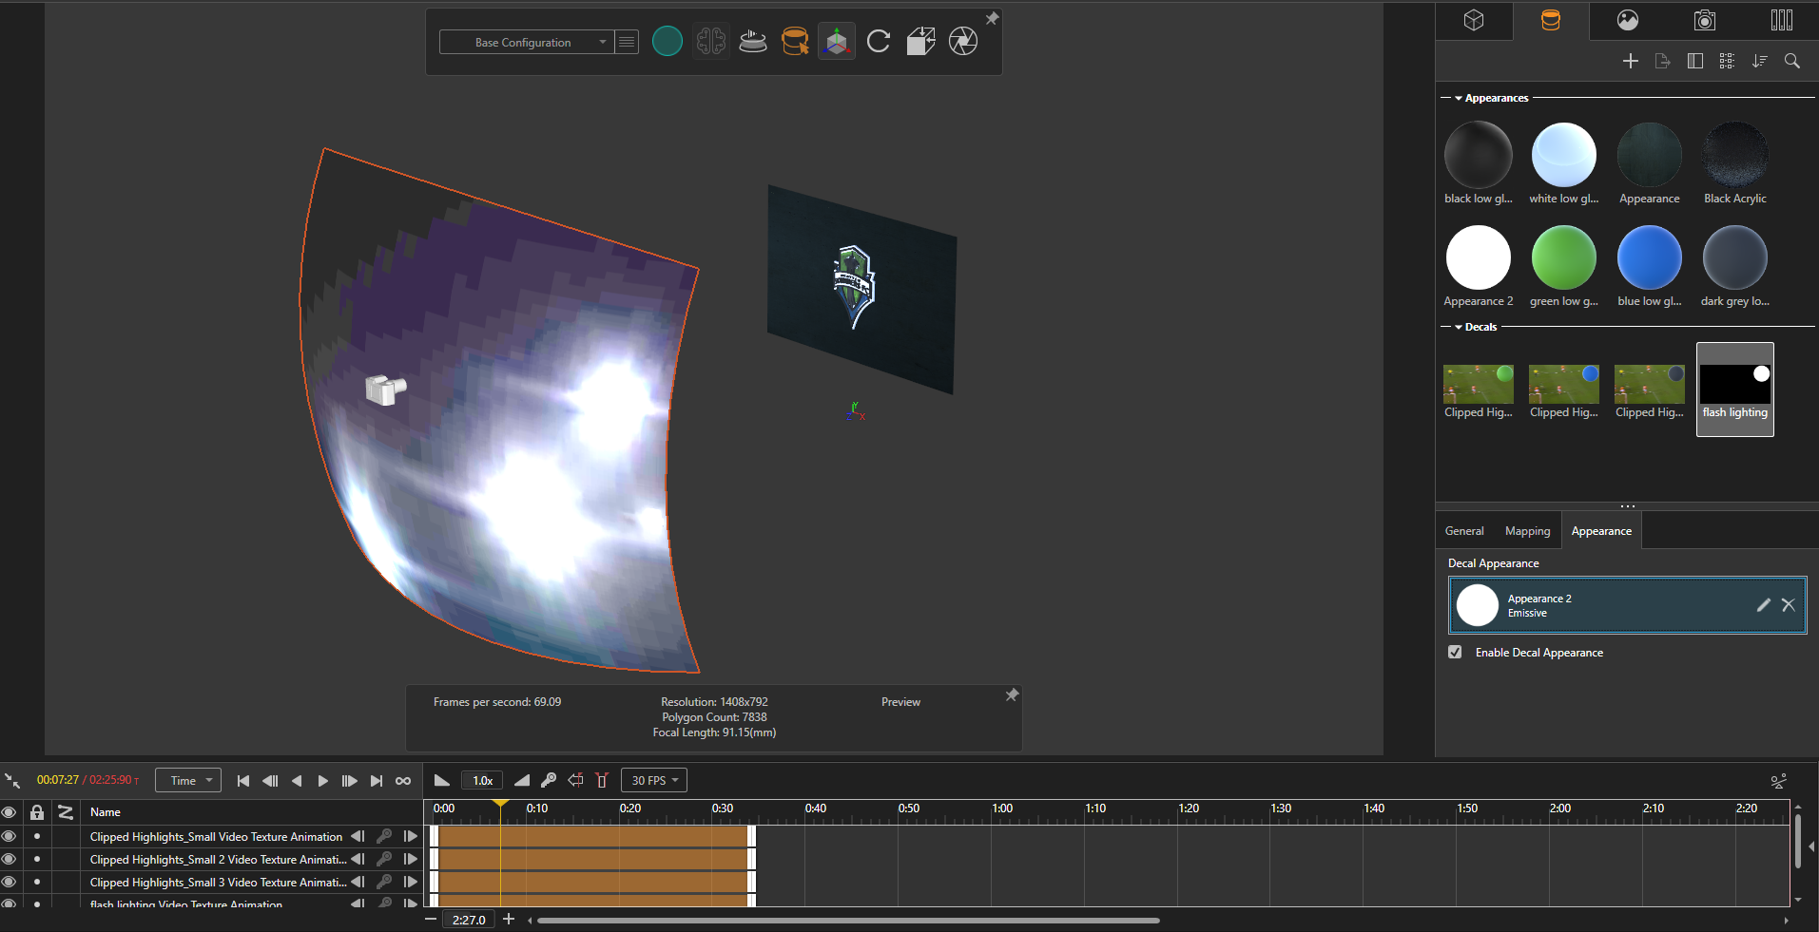Screen dimensions: 1819x932
Task: Edit Appearance 2 with pencil icon
Action: coord(1764,605)
